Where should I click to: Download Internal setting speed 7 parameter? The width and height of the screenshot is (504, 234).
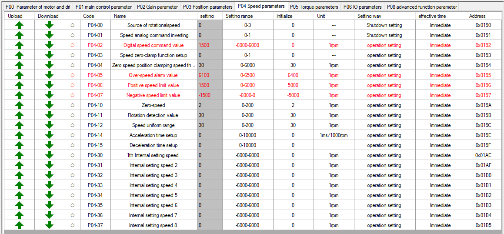point(49,215)
